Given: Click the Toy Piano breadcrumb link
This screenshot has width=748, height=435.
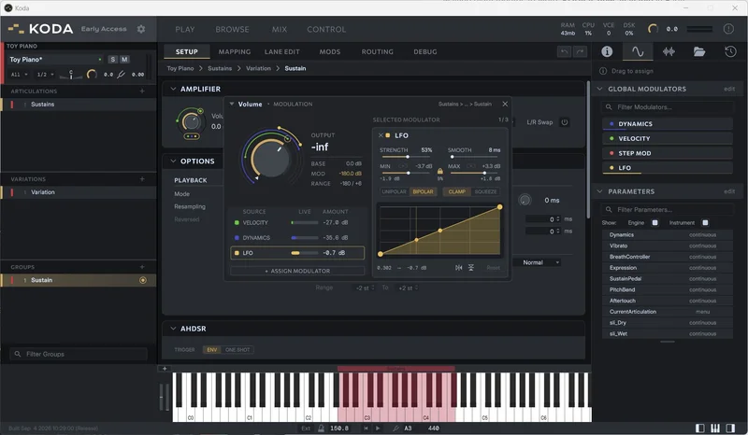Looking at the screenshot, I should (180, 68).
